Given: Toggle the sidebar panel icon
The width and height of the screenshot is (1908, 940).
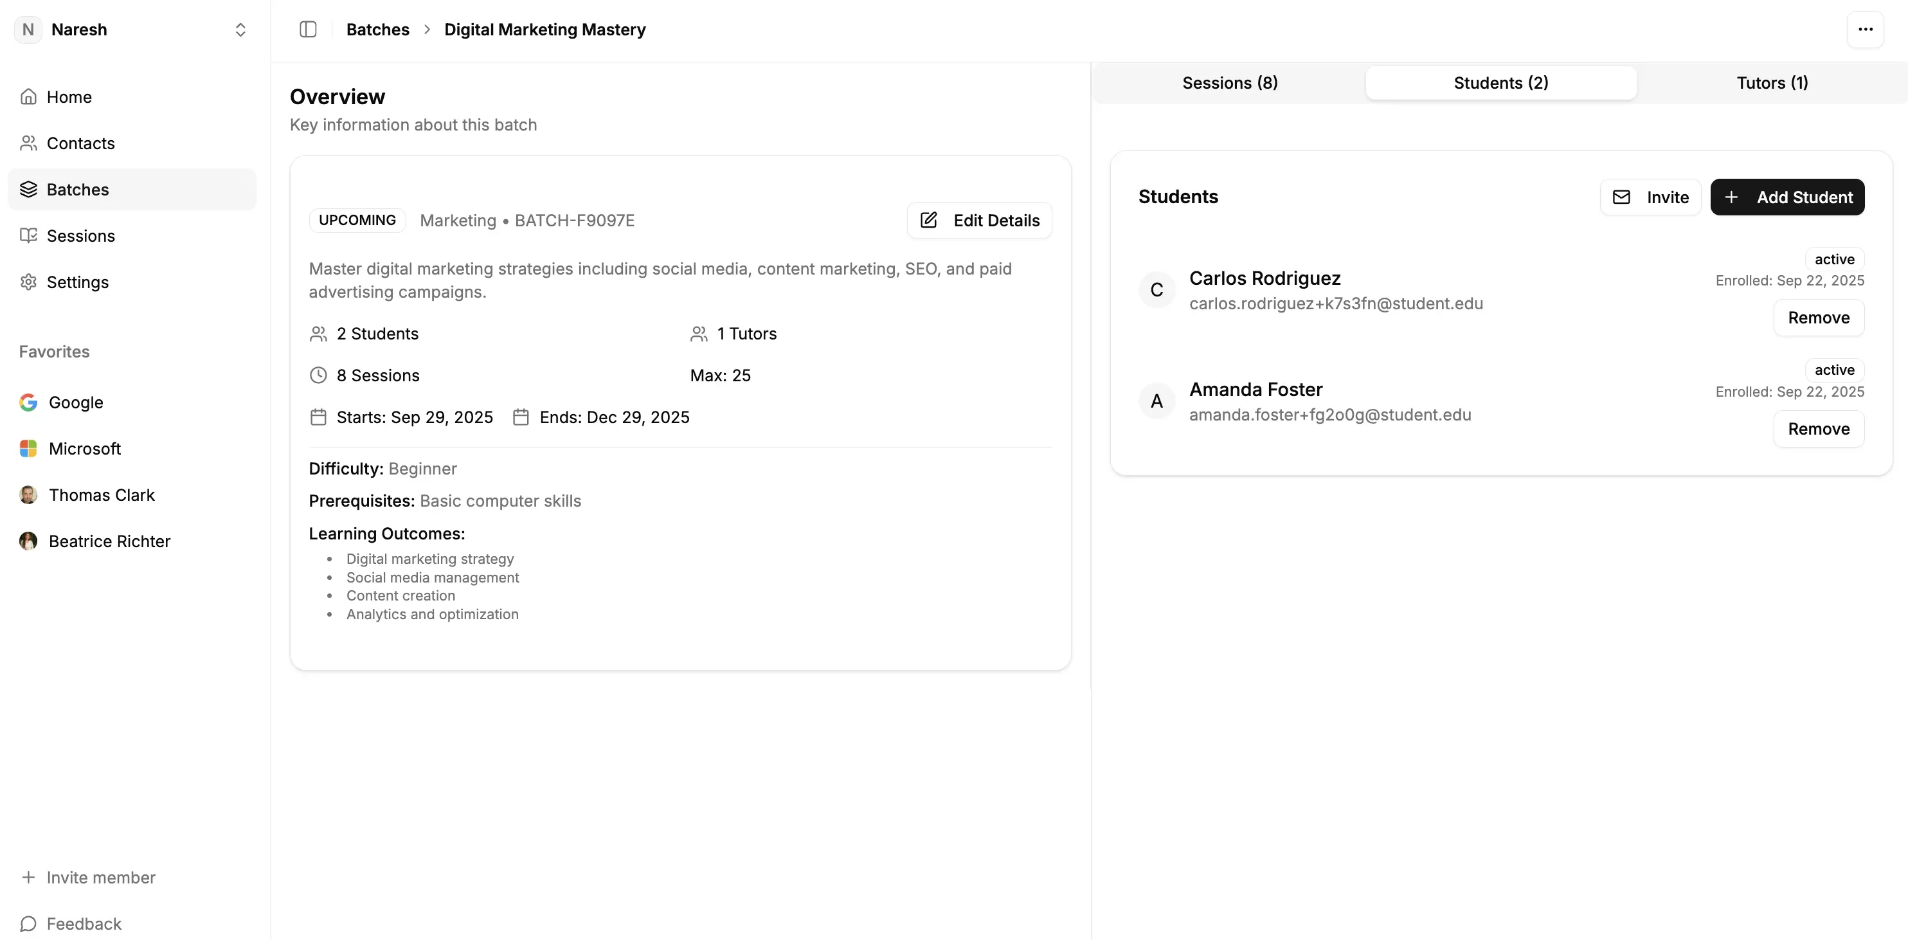Looking at the screenshot, I should tap(308, 30).
